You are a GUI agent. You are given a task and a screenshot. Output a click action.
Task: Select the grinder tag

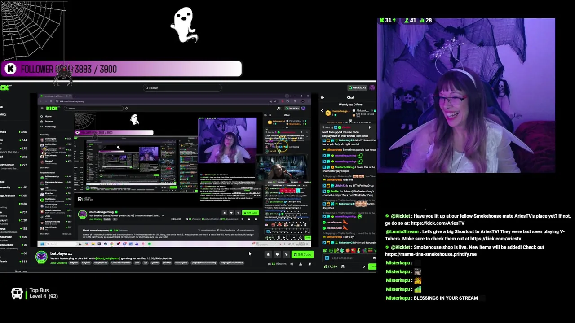click(x=167, y=263)
